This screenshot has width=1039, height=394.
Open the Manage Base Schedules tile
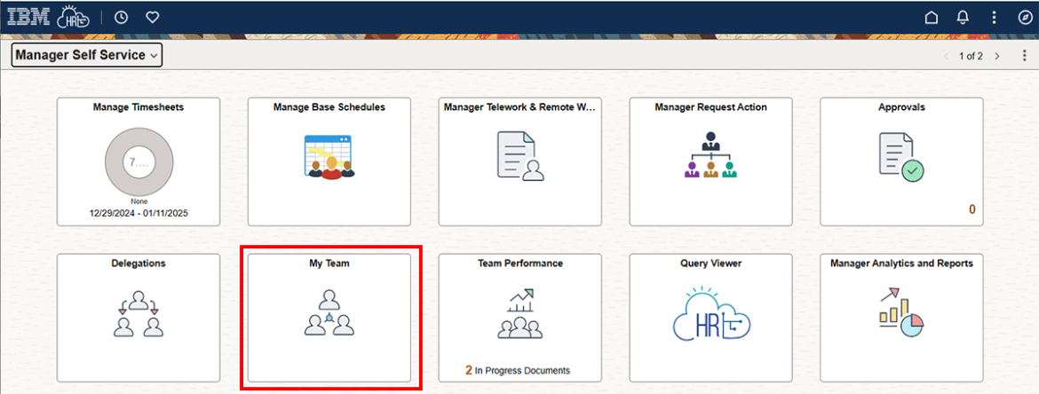click(329, 162)
